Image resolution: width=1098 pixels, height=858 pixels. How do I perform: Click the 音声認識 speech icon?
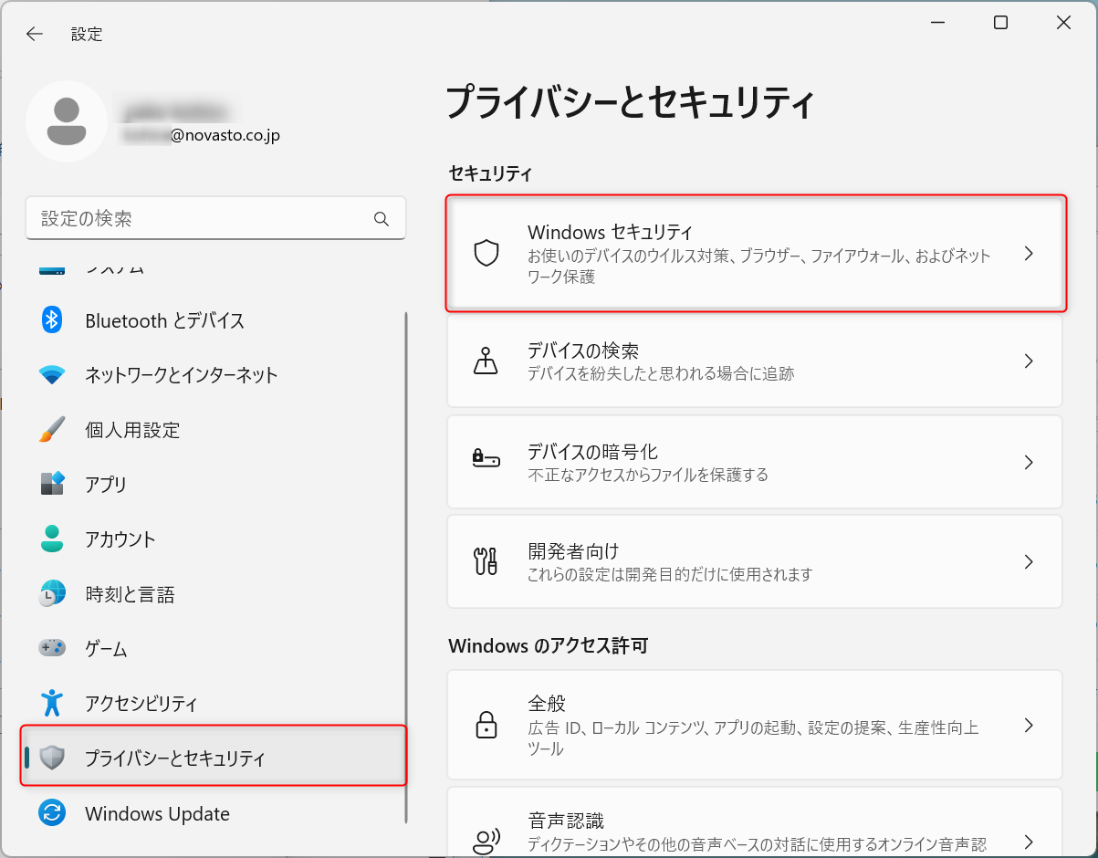pos(486,841)
